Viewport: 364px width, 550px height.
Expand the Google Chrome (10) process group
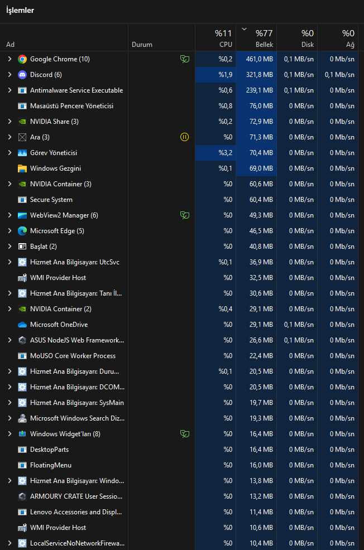click(x=10, y=59)
